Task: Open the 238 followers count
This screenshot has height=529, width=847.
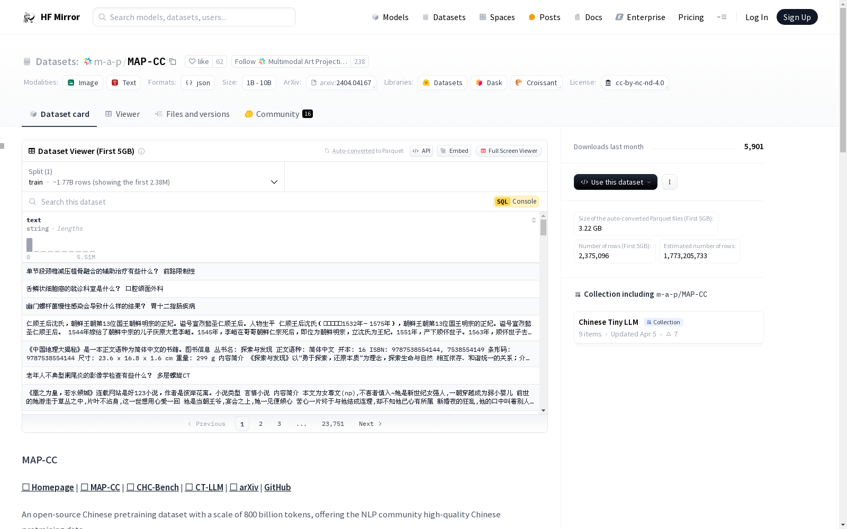Action: pyautogui.click(x=359, y=61)
